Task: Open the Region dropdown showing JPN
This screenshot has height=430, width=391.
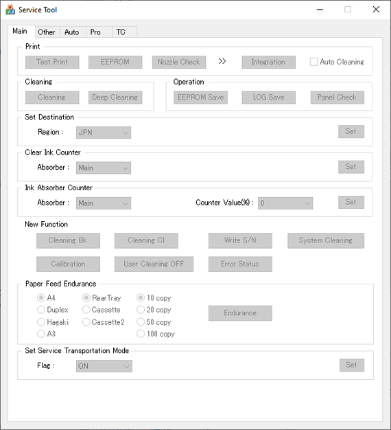Action: (104, 133)
